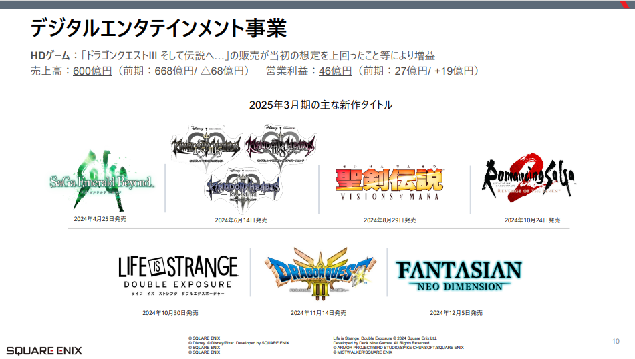Click the underlined 600億円 sales figure
This screenshot has height=359, width=635.
point(92,71)
